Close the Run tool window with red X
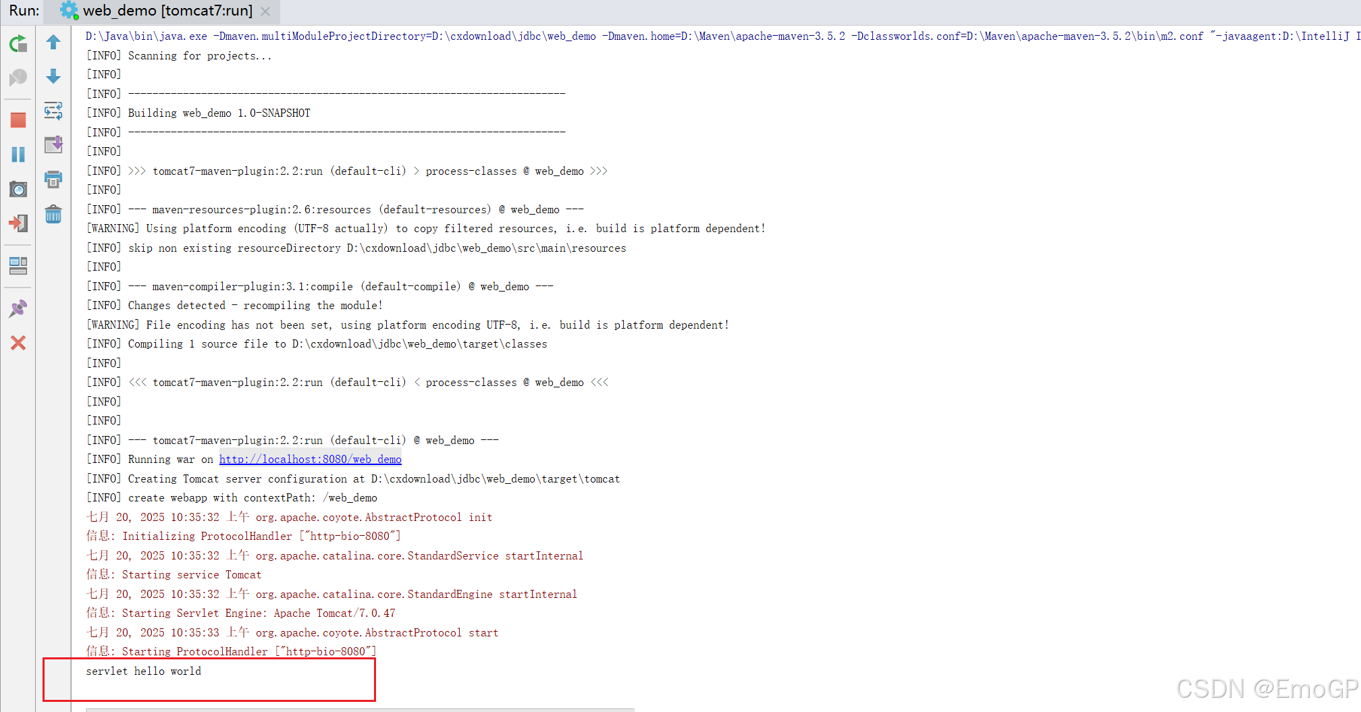 tap(18, 343)
